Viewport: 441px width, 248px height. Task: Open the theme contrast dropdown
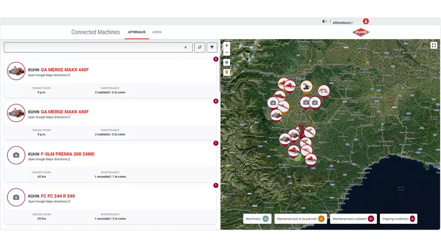coord(325,21)
